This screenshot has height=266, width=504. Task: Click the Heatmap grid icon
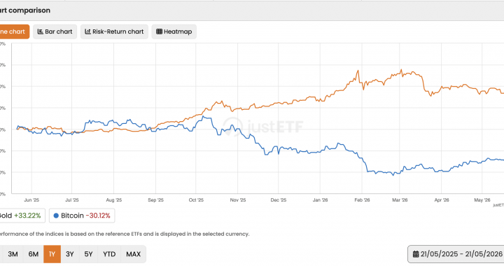(159, 31)
